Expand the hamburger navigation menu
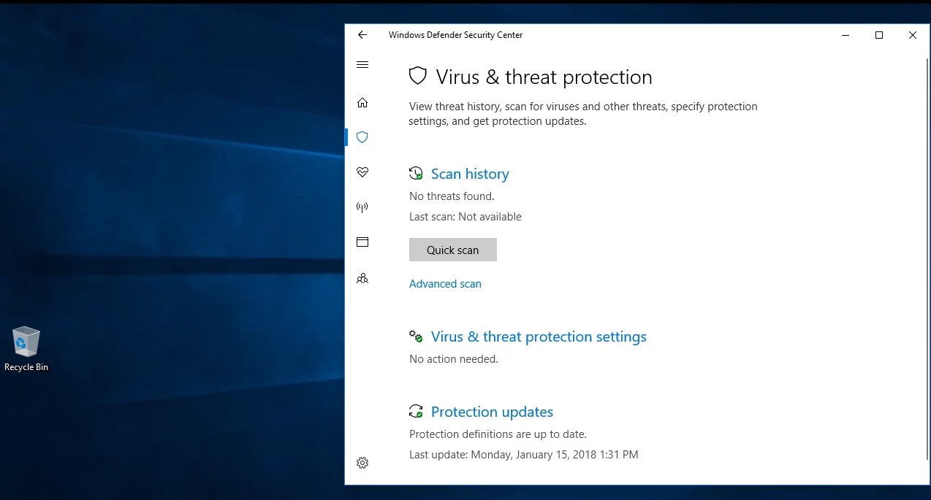 click(x=362, y=65)
